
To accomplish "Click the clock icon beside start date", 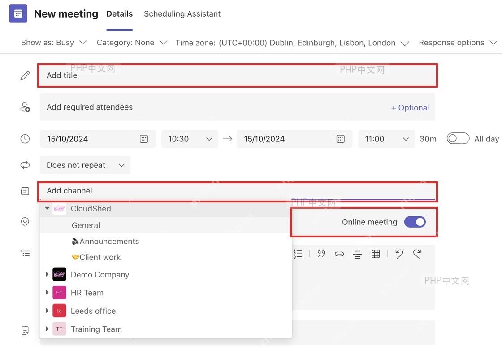I will pos(25,139).
